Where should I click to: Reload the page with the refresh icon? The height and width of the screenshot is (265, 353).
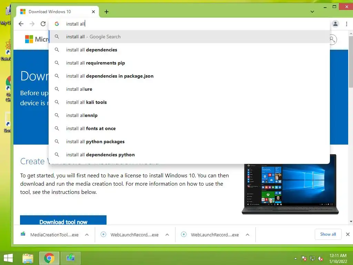[x=43, y=24]
